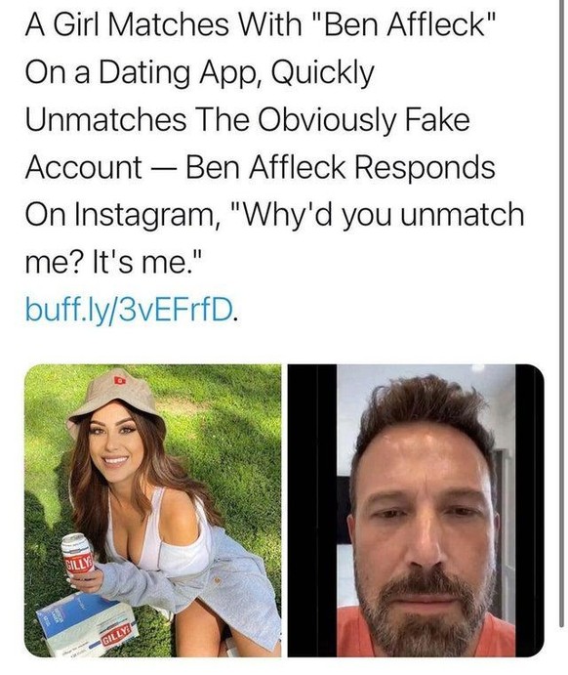
Task: Click the "Ben Affleck Responds" text
Action: click(340, 167)
